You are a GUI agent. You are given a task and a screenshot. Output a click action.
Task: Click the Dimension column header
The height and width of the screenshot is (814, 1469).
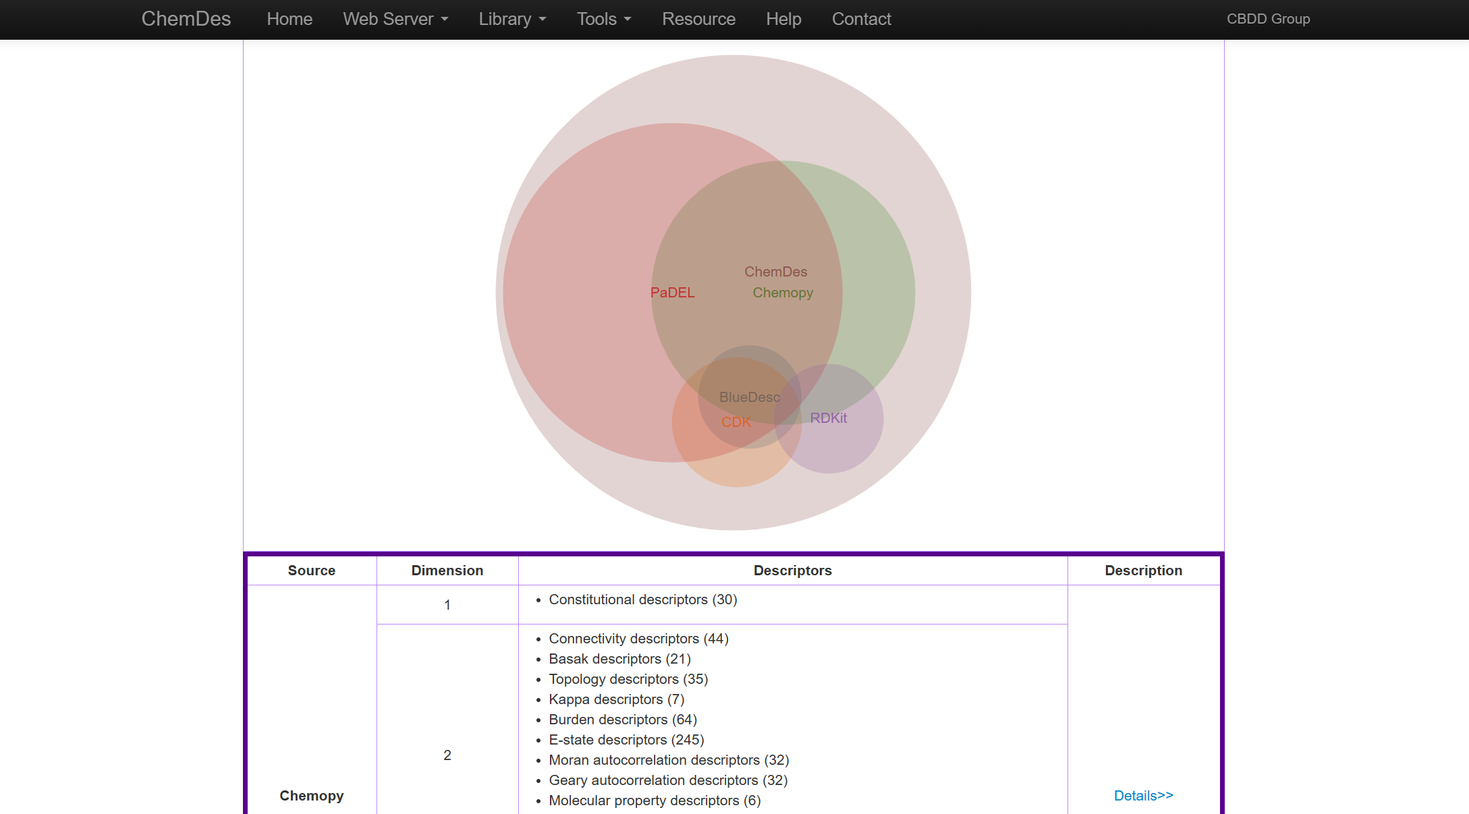(x=447, y=571)
